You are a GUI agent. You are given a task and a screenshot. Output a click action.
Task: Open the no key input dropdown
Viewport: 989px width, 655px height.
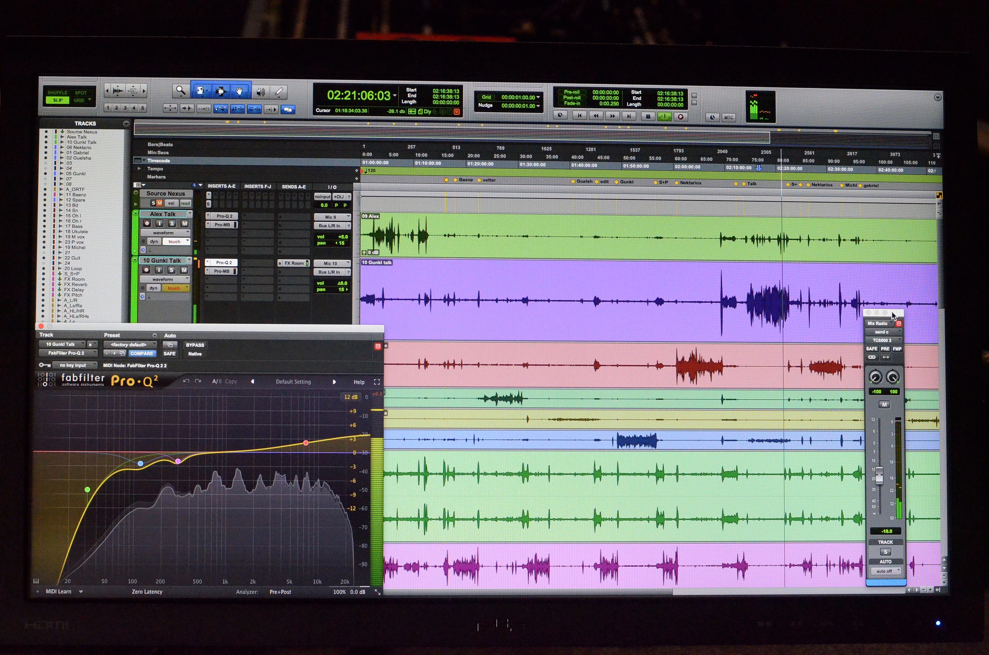pyautogui.click(x=75, y=365)
